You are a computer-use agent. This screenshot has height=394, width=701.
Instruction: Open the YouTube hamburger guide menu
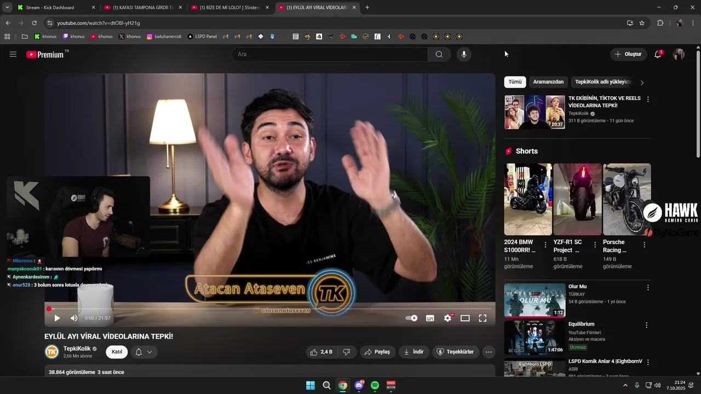click(x=13, y=54)
